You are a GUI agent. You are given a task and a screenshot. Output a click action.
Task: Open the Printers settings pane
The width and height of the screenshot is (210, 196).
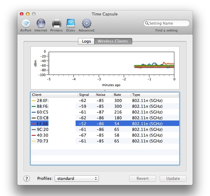56,26
